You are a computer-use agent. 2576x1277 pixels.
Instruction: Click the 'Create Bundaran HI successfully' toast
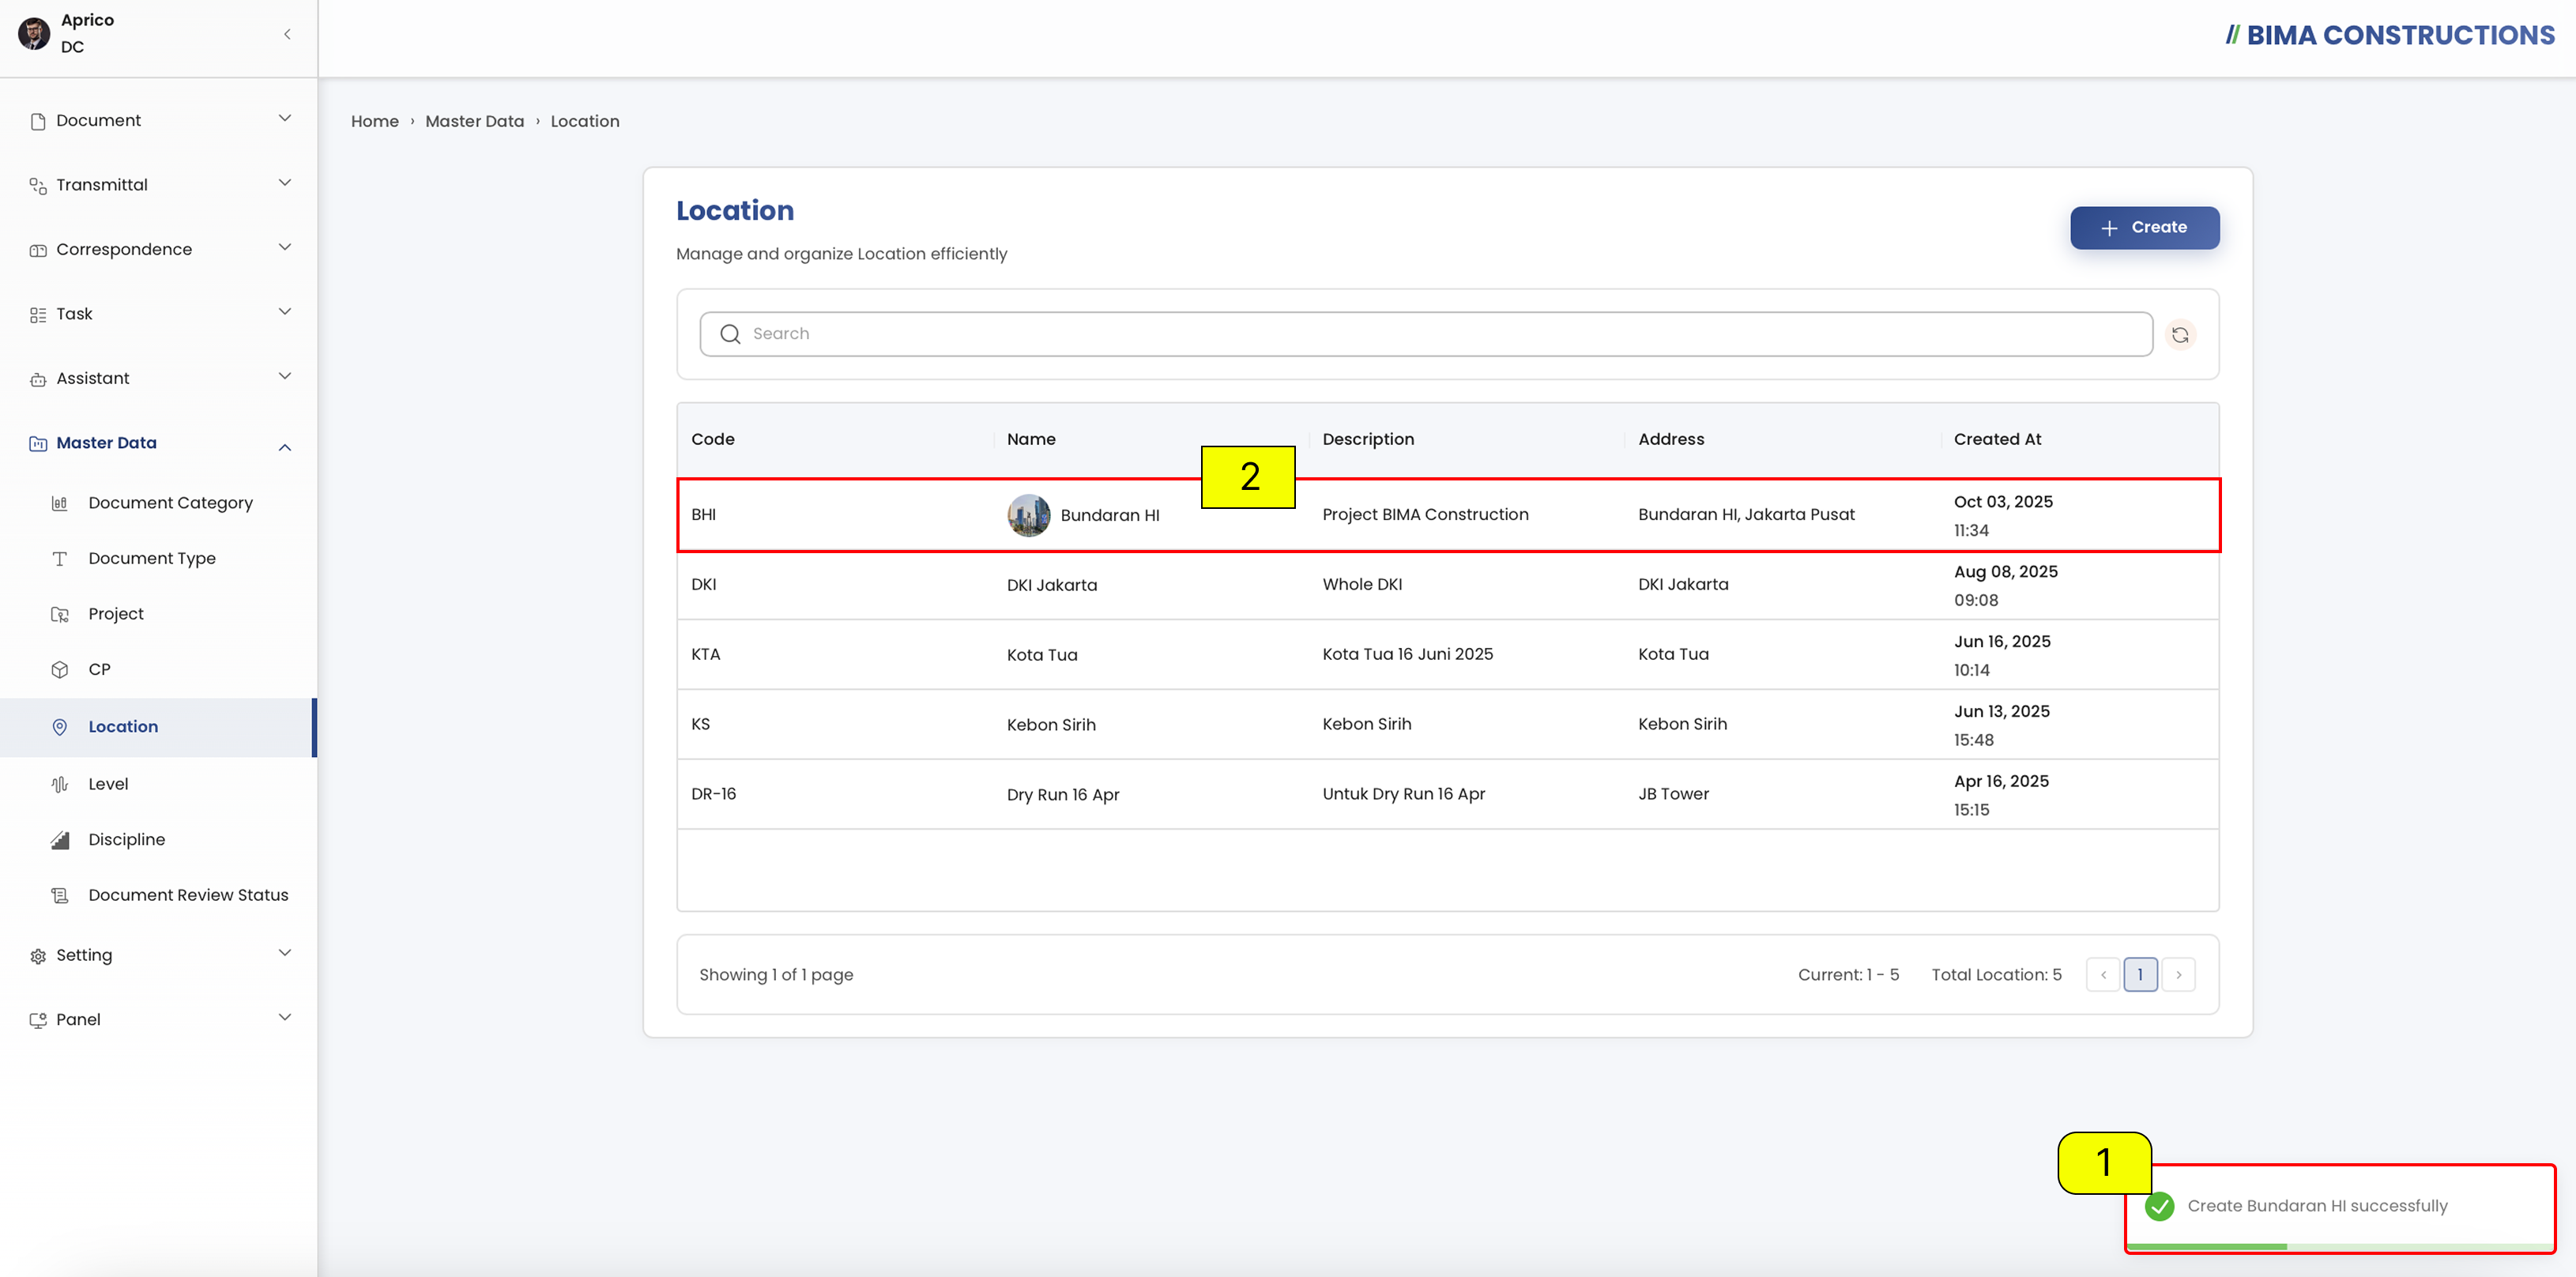2340,1208
